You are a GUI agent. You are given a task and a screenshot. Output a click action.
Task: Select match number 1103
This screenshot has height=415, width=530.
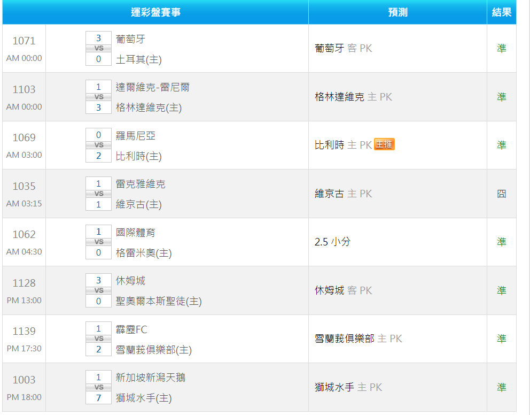[x=24, y=90]
